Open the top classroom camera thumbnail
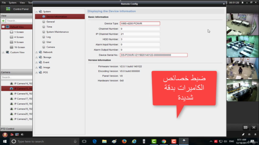The width and height of the screenshot is (259, 145). (242, 24)
